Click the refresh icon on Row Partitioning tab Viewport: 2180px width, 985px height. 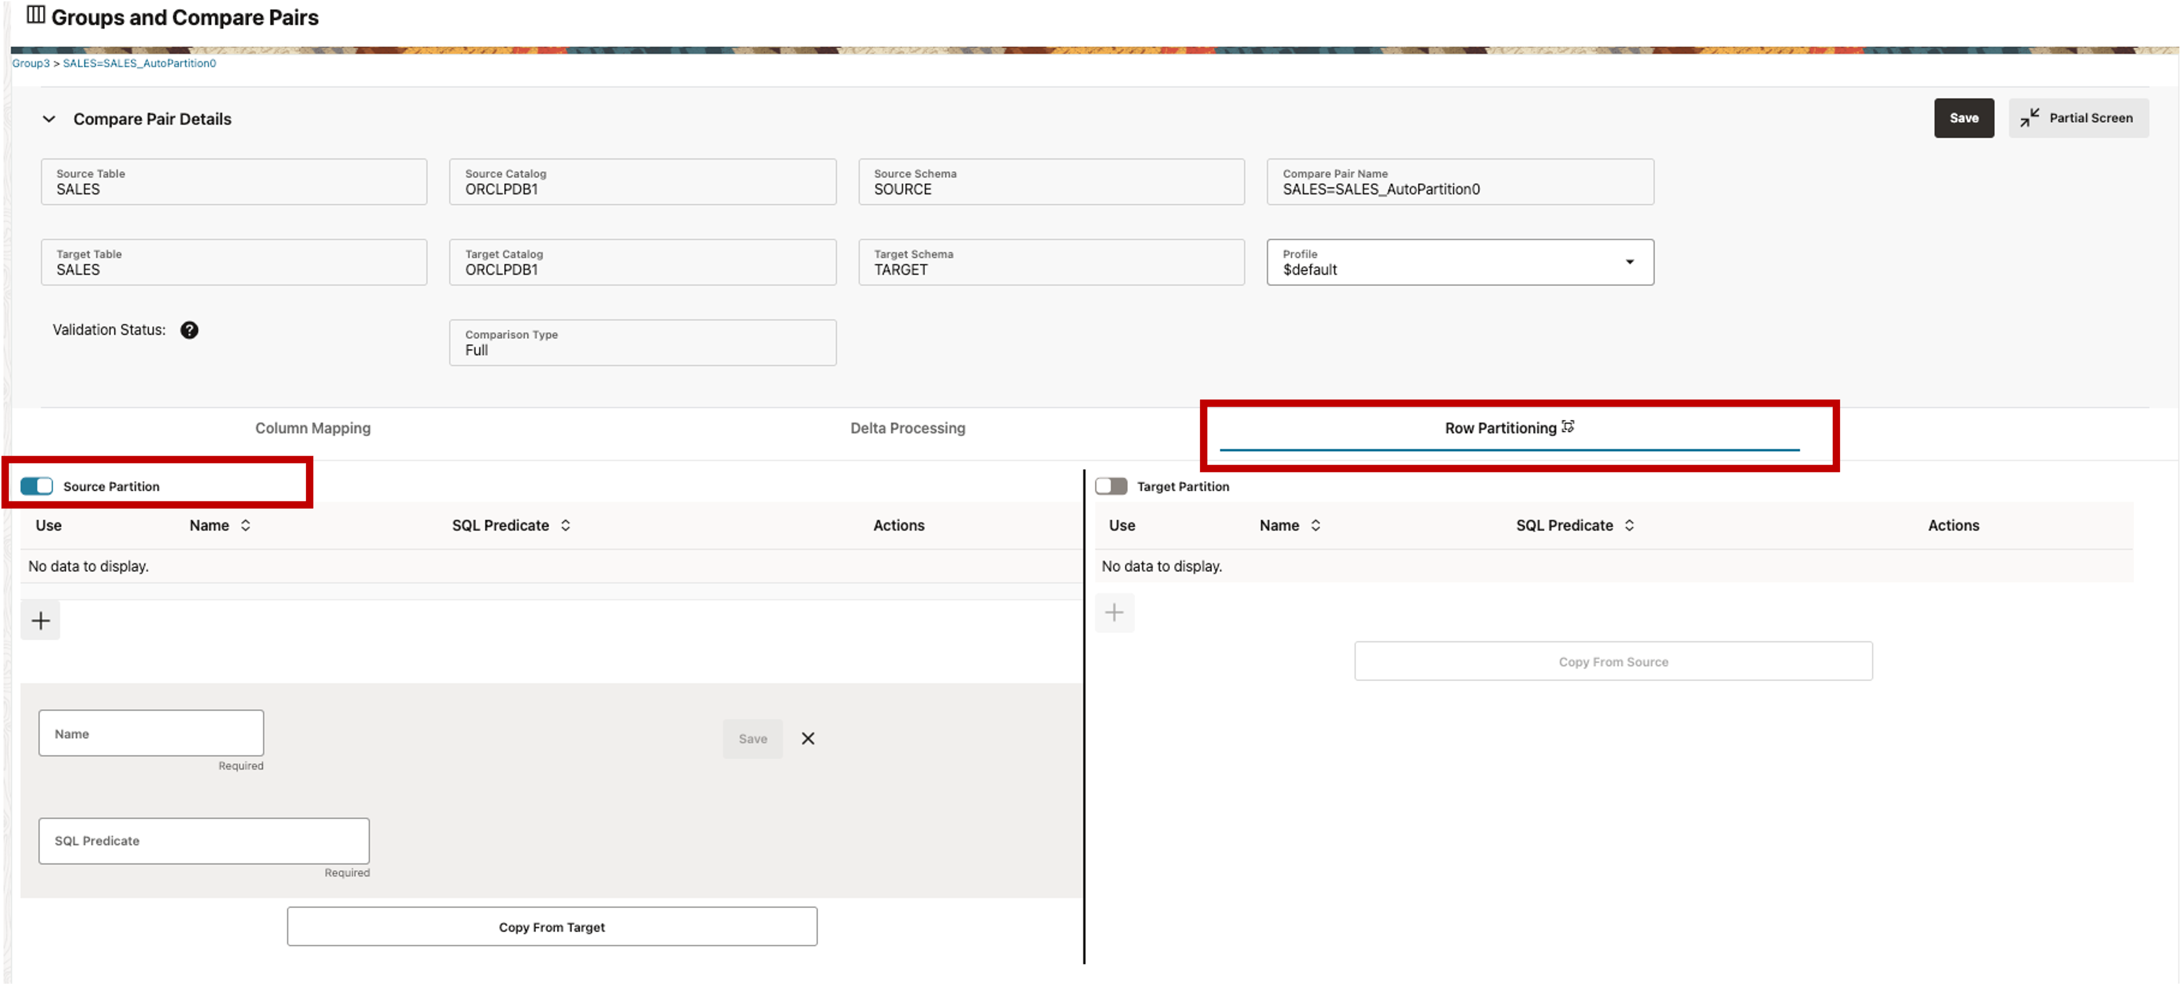tap(1569, 427)
